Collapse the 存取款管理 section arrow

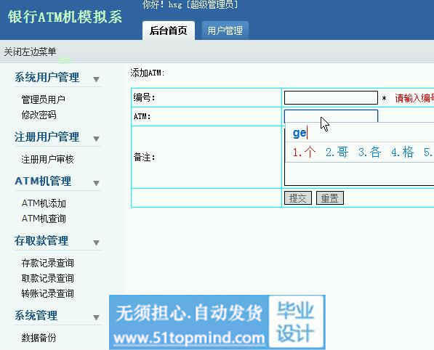96,243
